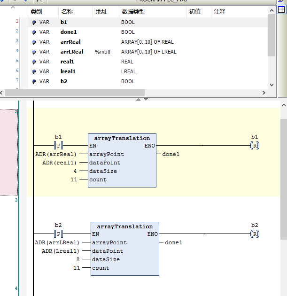Viewport: 287px width, 296px height.
Task: Select the b2 rising-edge contact in network 3
Action: click(x=59, y=234)
